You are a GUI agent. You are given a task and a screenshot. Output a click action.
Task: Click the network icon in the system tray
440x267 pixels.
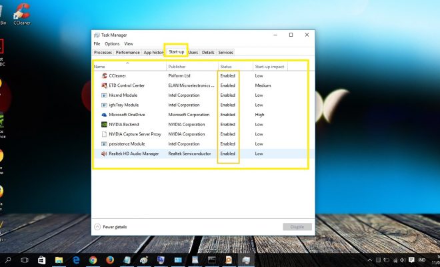click(395, 260)
